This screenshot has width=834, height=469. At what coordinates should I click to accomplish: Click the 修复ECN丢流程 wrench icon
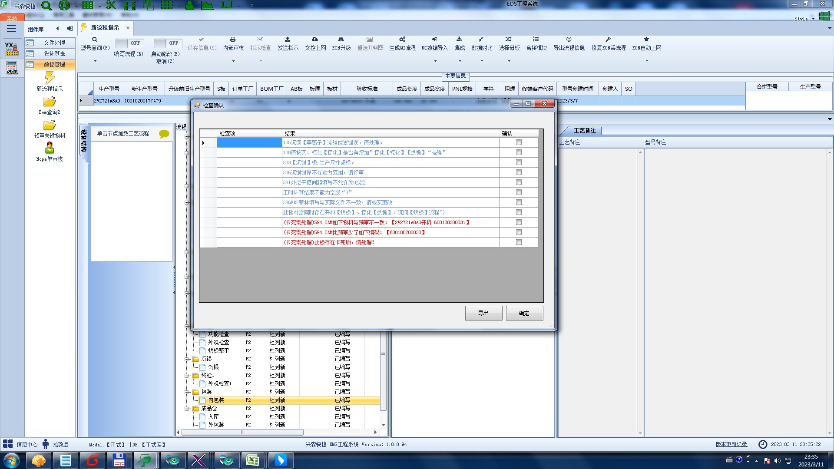[608, 40]
